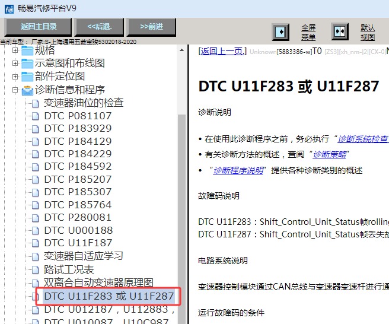
Task: Click page icon beside DTC P184592
Action: [35, 167]
